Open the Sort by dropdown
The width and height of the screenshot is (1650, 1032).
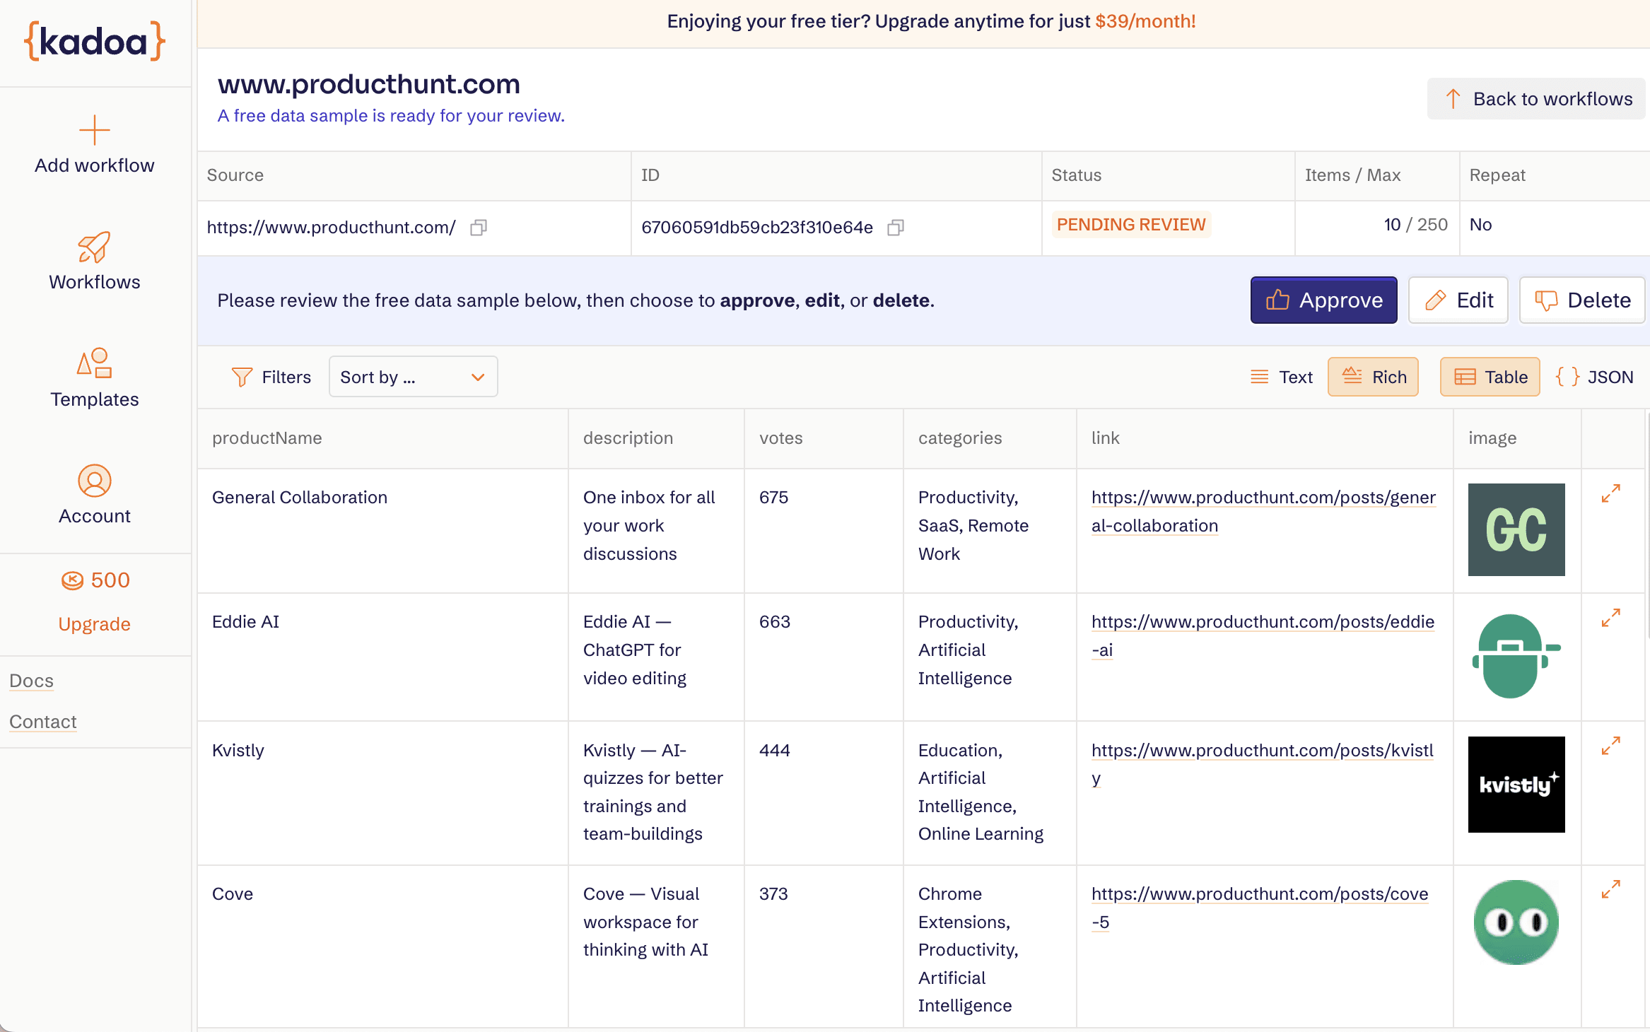pos(413,377)
